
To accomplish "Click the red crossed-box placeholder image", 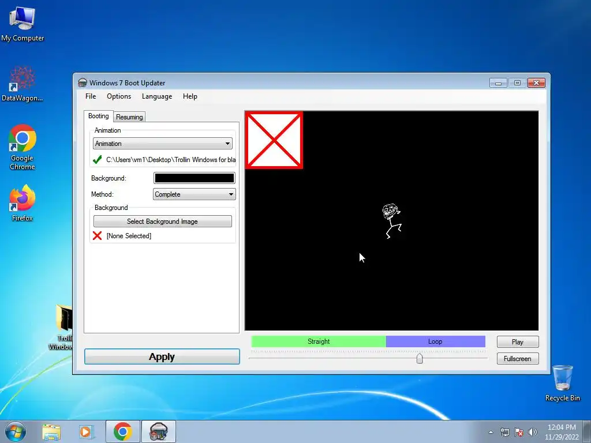I will (274, 140).
